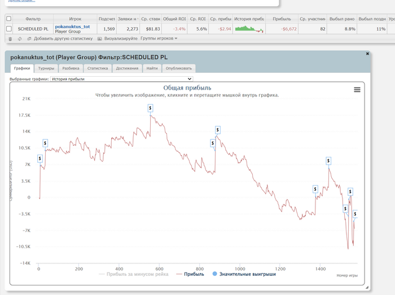Image resolution: width=395 pixels, height=295 pixels.
Task: Switch to the 'Достижения' tab
Action: (127, 68)
